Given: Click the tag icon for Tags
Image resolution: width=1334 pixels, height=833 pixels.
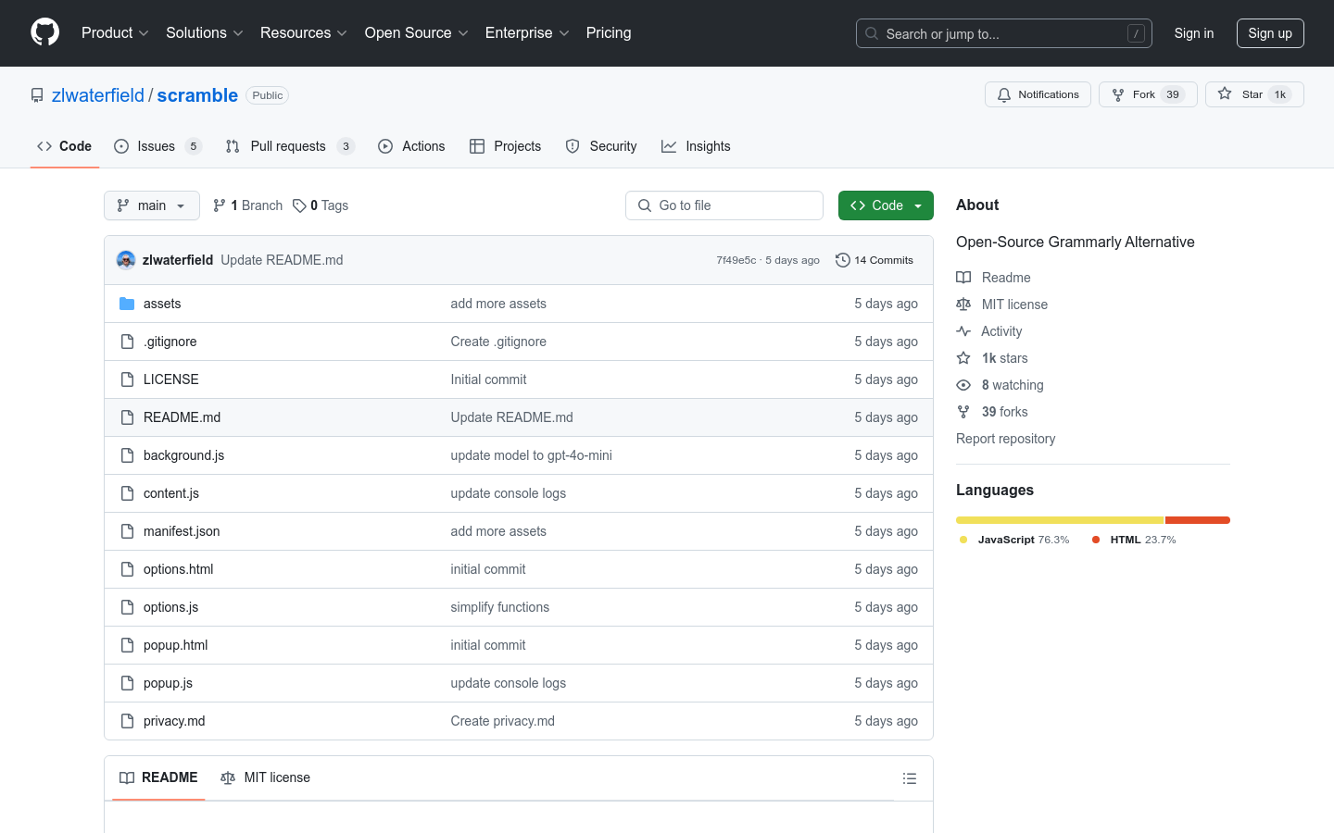Looking at the screenshot, I should (299, 205).
